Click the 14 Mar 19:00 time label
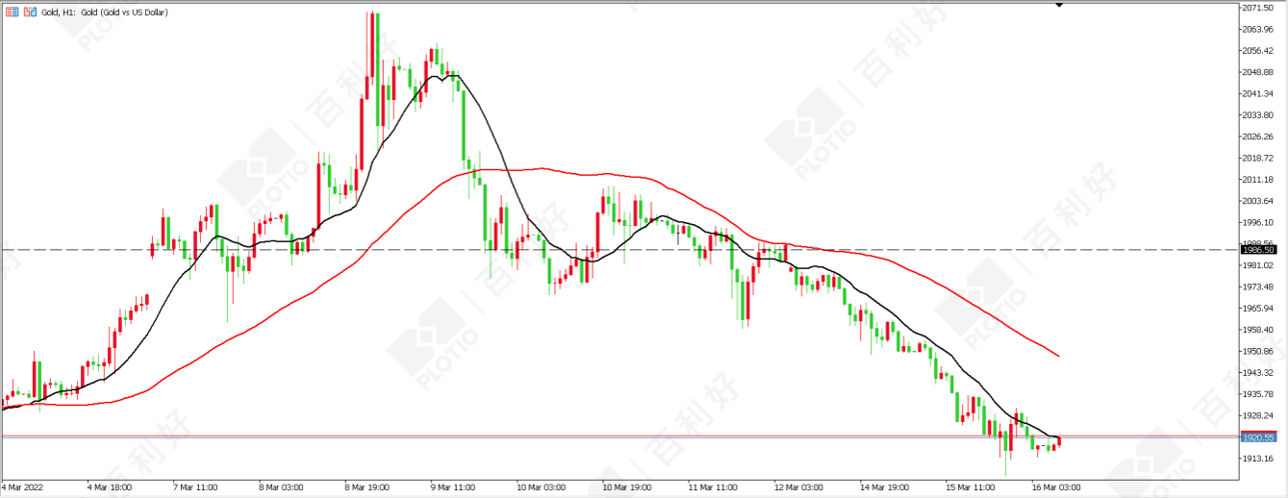Image resolution: width=1288 pixels, height=498 pixels. tap(885, 487)
